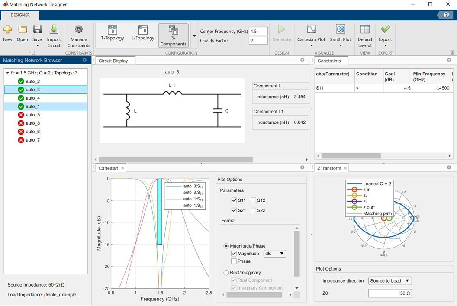This screenshot has height=306, width=457.
Task: Check the Phase checkbox
Action: point(234,261)
